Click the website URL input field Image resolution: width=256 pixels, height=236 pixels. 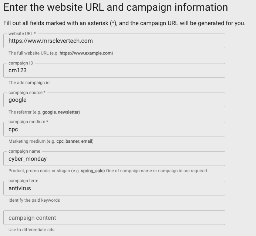coord(114,41)
